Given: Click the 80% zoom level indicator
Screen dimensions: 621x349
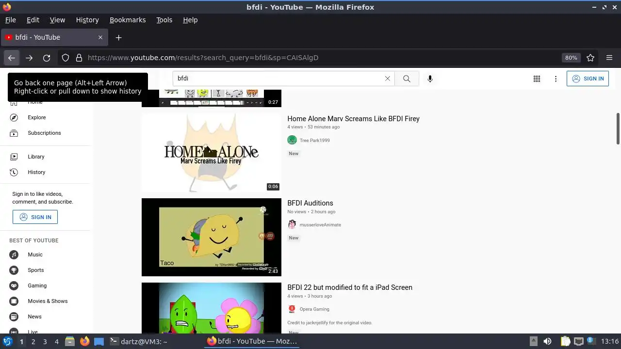Looking at the screenshot, I should pos(571,58).
